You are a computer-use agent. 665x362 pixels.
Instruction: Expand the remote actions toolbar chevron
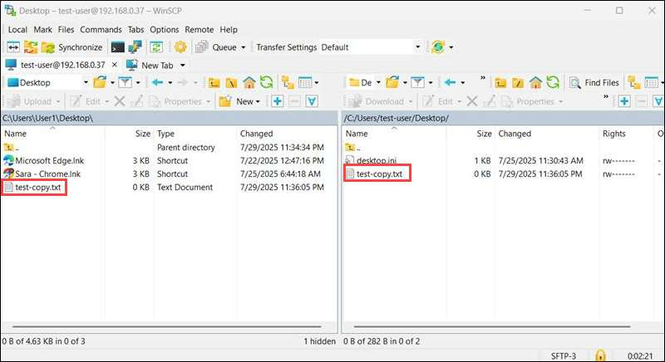click(606, 97)
